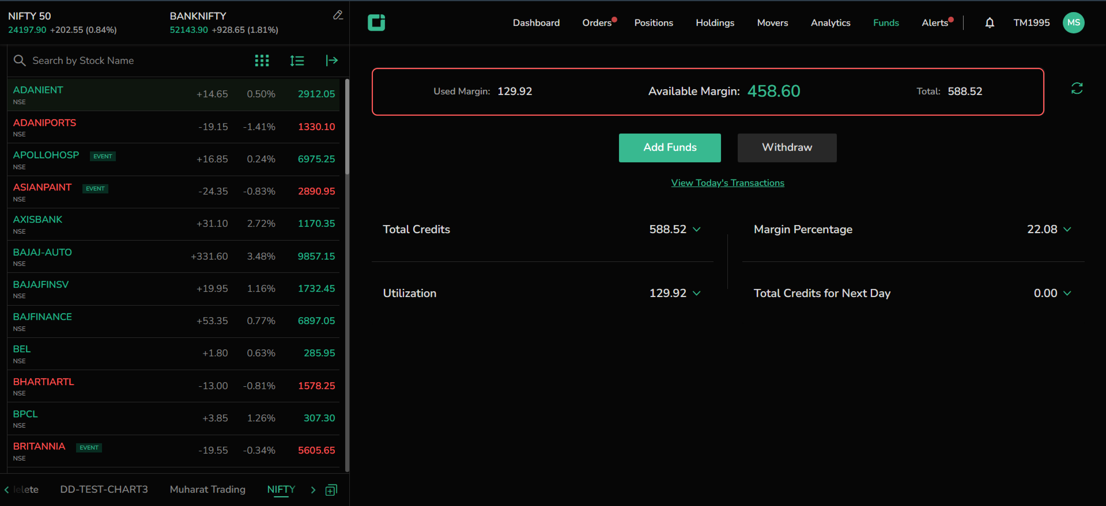Switch watchlist to grid view icon
This screenshot has width=1106, height=506.
pos(261,60)
